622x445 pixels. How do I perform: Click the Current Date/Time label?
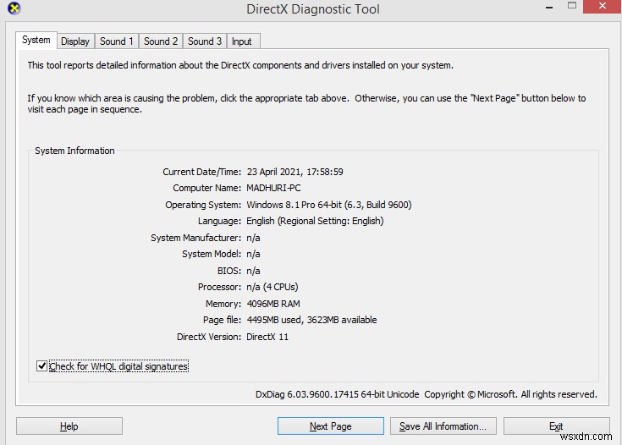pyautogui.click(x=201, y=172)
